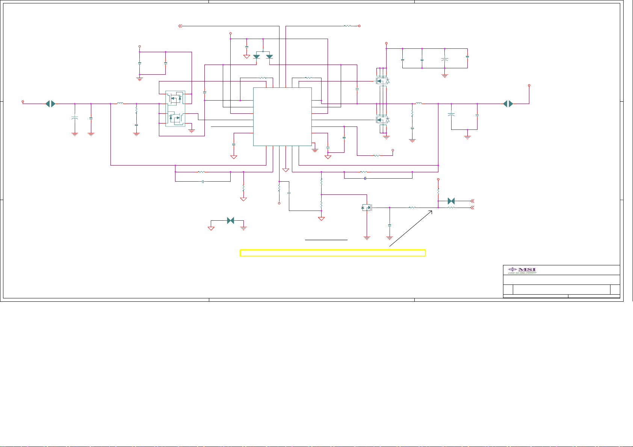Click the bowtie jumper between the two bottom grounds
This screenshot has width=633, height=447.
click(231, 221)
